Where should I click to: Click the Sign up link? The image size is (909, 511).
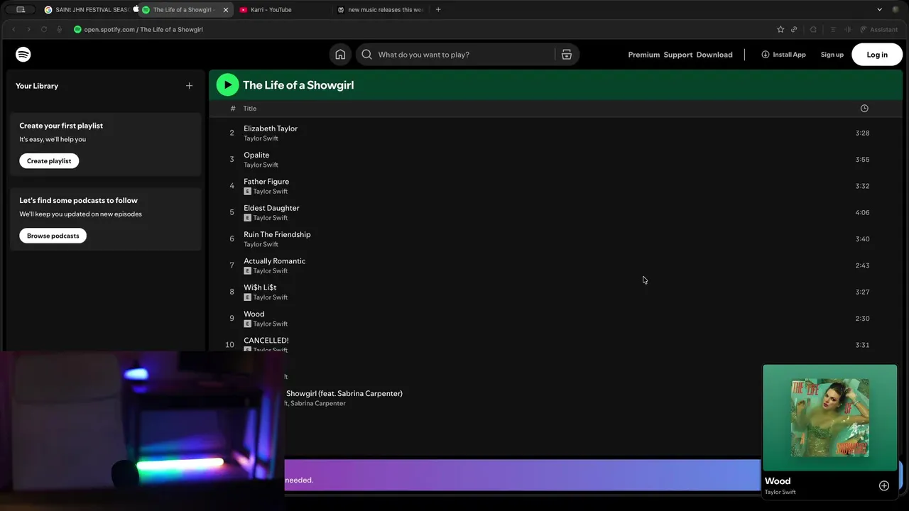pyautogui.click(x=832, y=55)
